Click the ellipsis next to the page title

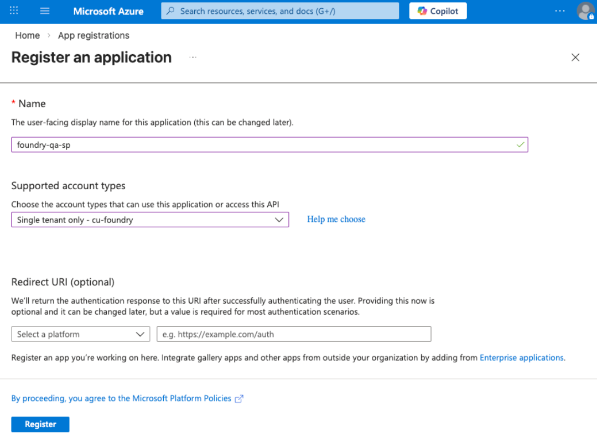193,57
